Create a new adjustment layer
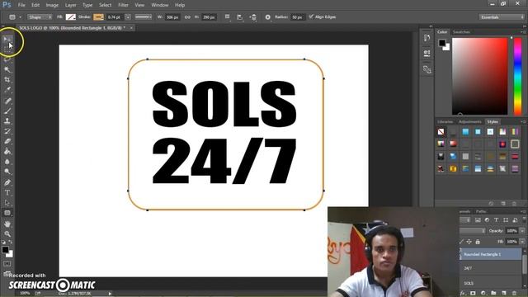 483,294
